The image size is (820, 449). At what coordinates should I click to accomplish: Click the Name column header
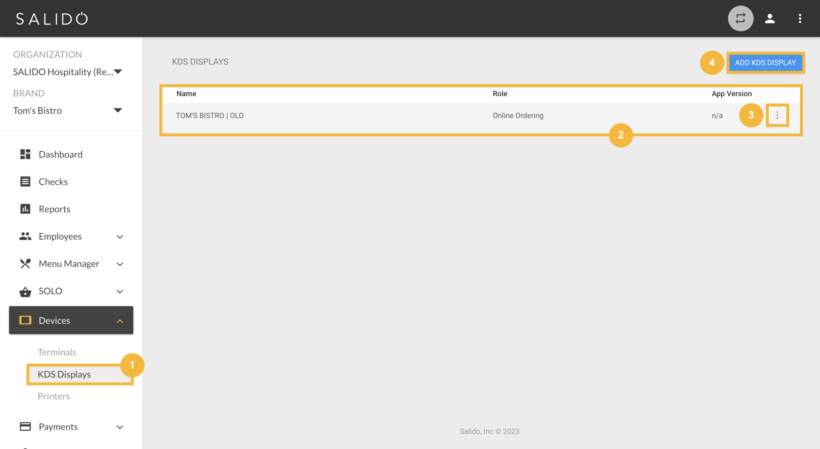pos(186,94)
